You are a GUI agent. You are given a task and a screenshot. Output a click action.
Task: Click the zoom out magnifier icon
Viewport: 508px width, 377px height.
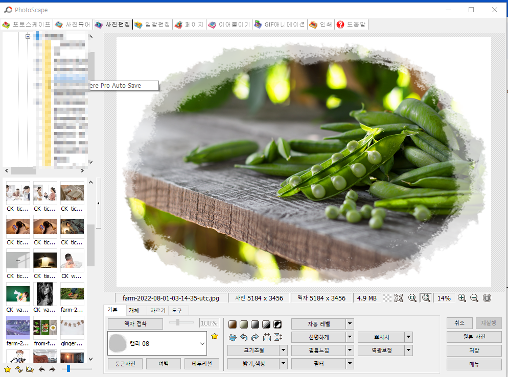coord(474,298)
